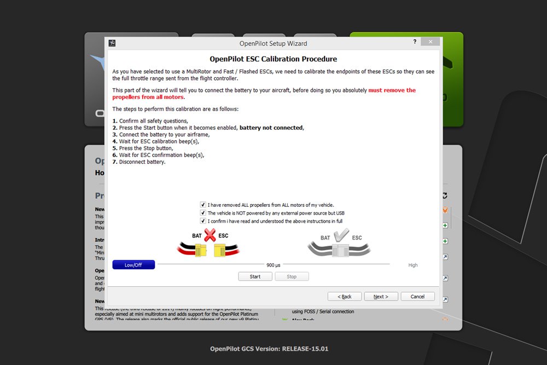Uncheck 'NOT powered by external source' checkbox
547x365 pixels.
pos(203,213)
